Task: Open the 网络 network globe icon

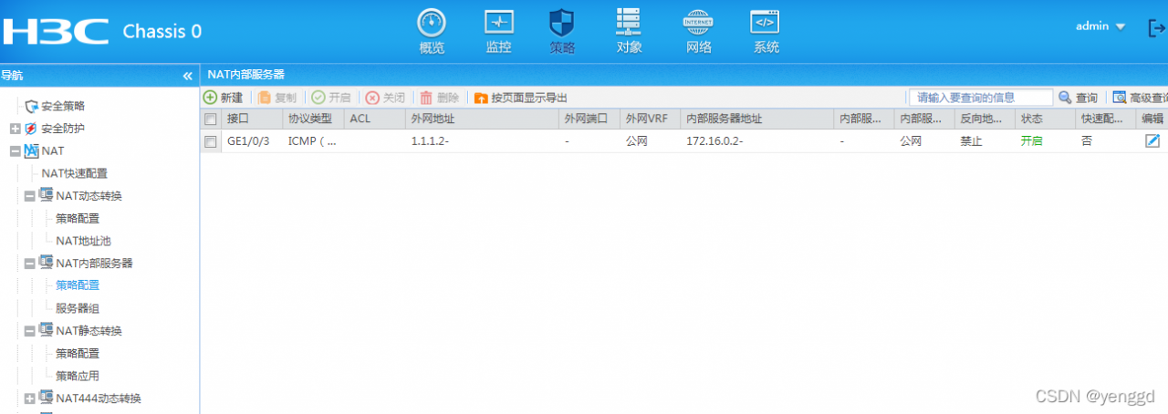Action: 699,22
